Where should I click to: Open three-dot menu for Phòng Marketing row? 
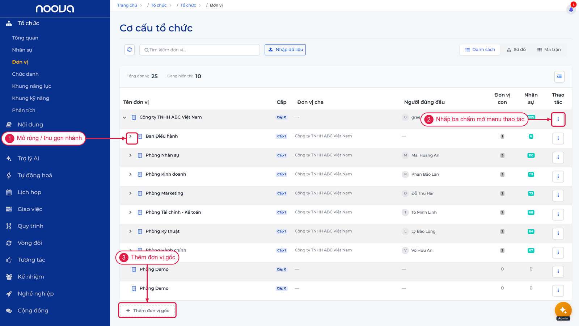click(558, 195)
